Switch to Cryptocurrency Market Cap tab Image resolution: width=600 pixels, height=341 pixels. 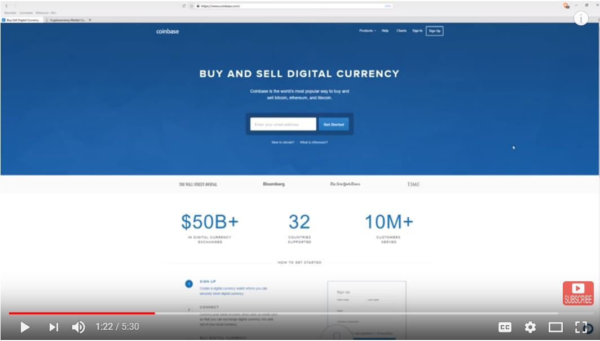click(65, 20)
